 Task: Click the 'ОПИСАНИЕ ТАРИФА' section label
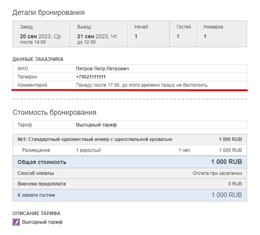tap(36, 214)
